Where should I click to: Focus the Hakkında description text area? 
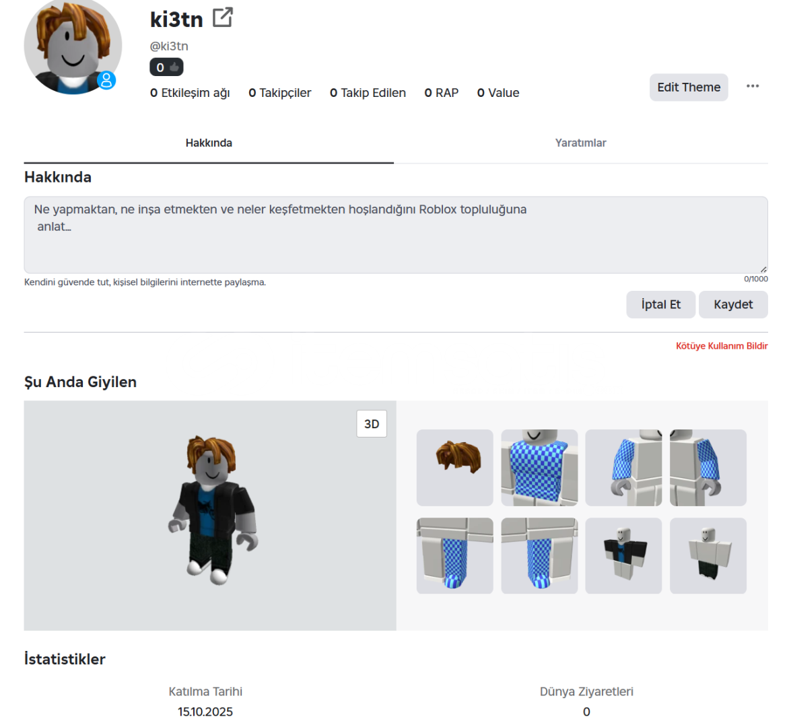395,235
